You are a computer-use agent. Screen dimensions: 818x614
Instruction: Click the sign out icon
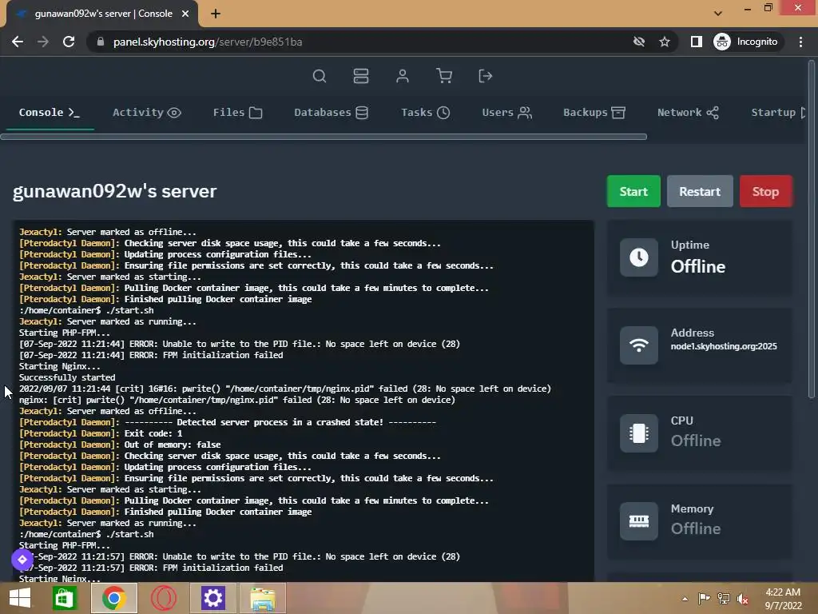coord(486,76)
